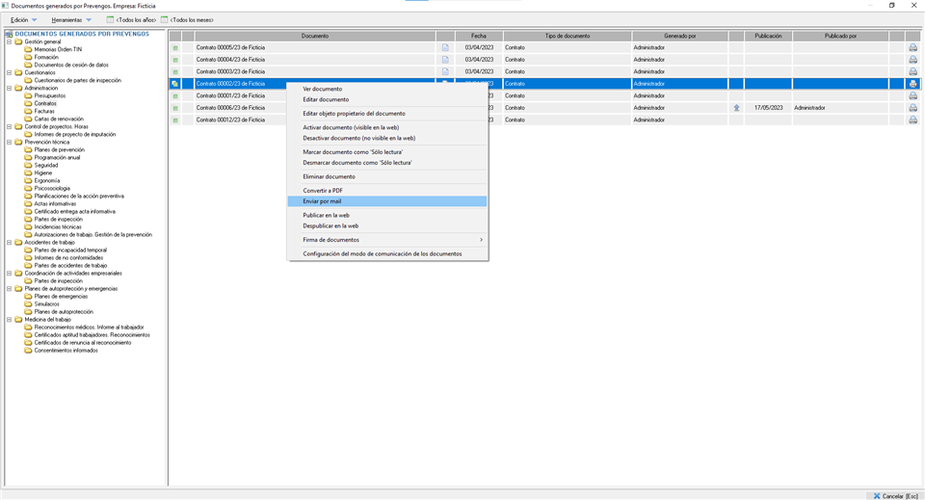Click the calendar icon beside Todos los meses

tap(165, 19)
